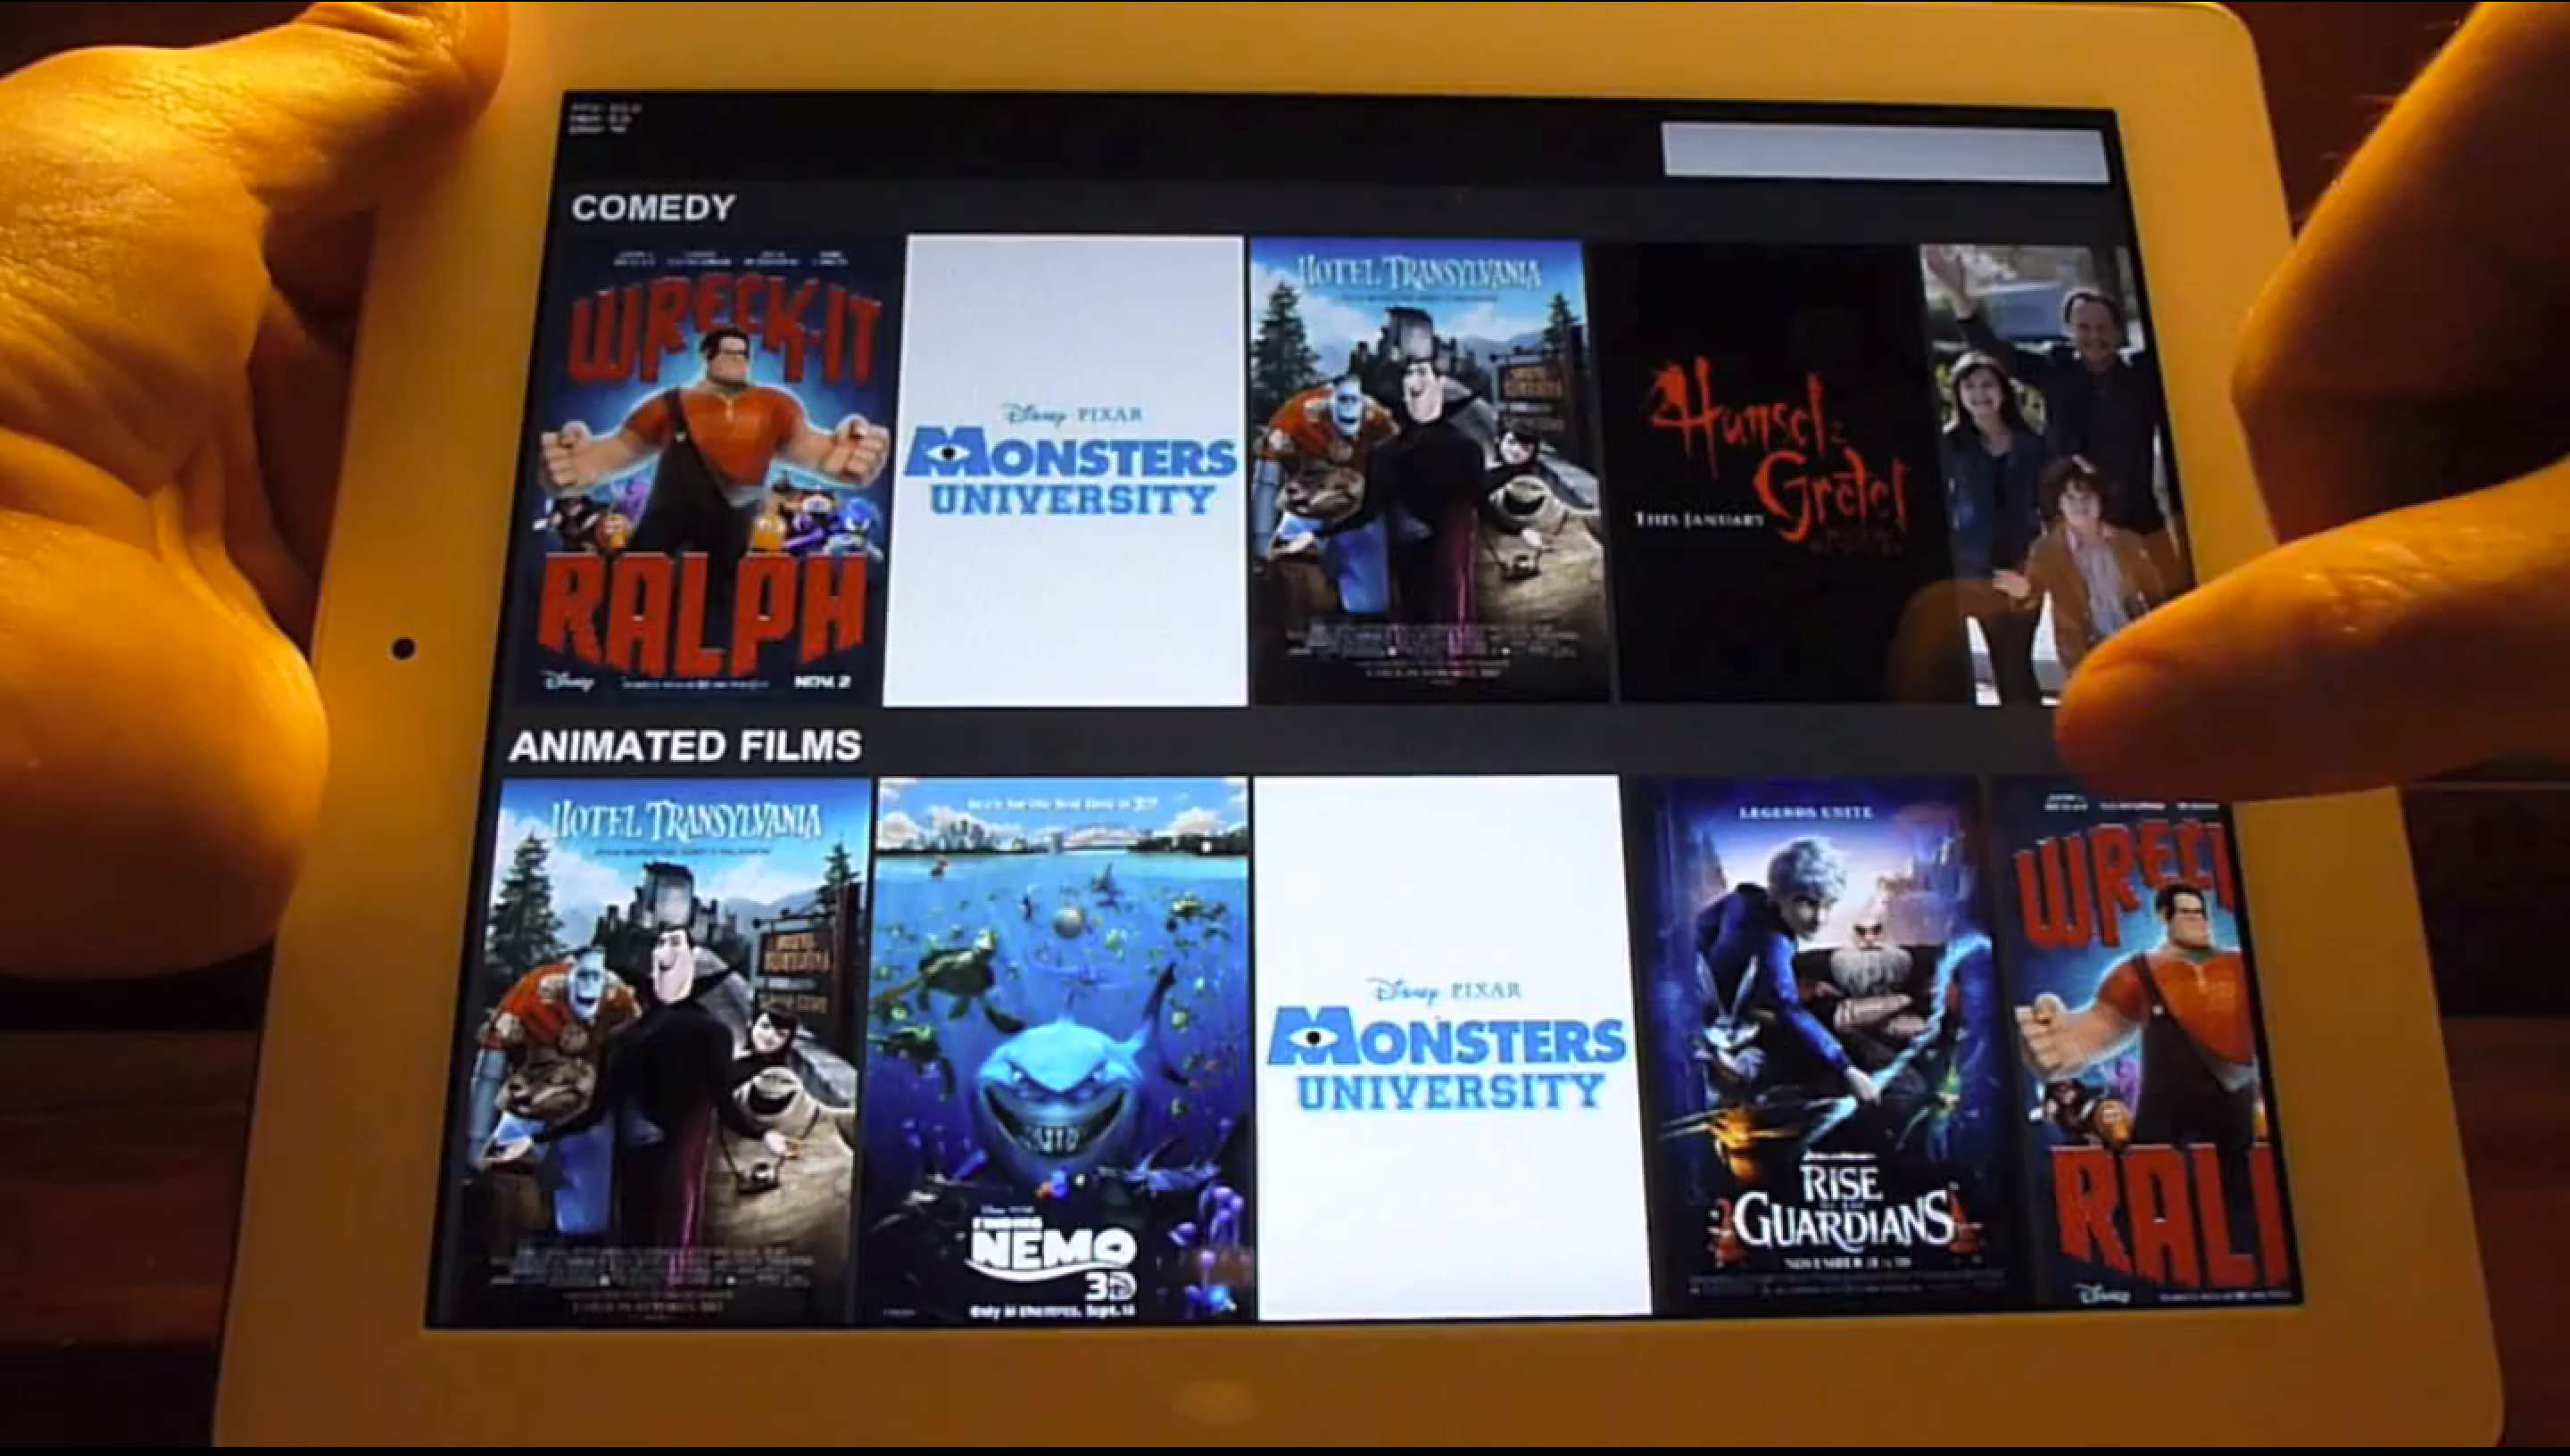The image size is (2570, 1456).
Task: Click the debug stats text in top-left corner
Action: pos(604,117)
